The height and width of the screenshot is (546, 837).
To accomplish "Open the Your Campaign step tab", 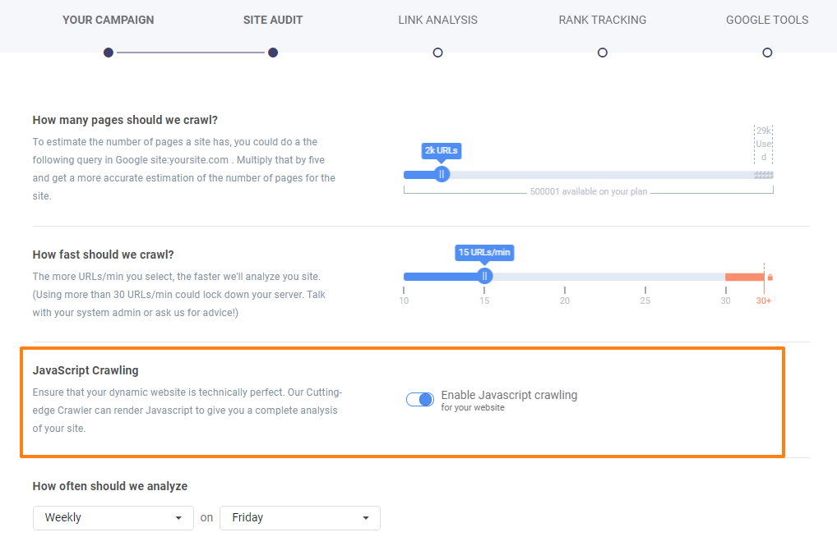I will click(108, 21).
